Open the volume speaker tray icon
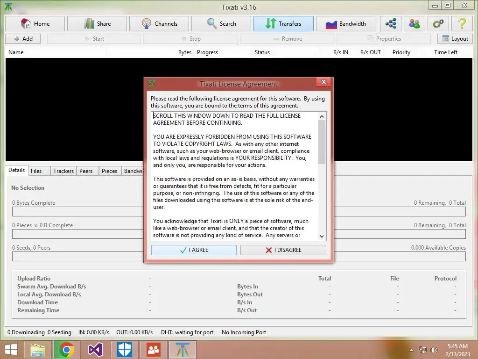The height and width of the screenshot is (359, 478). (x=434, y=350)
